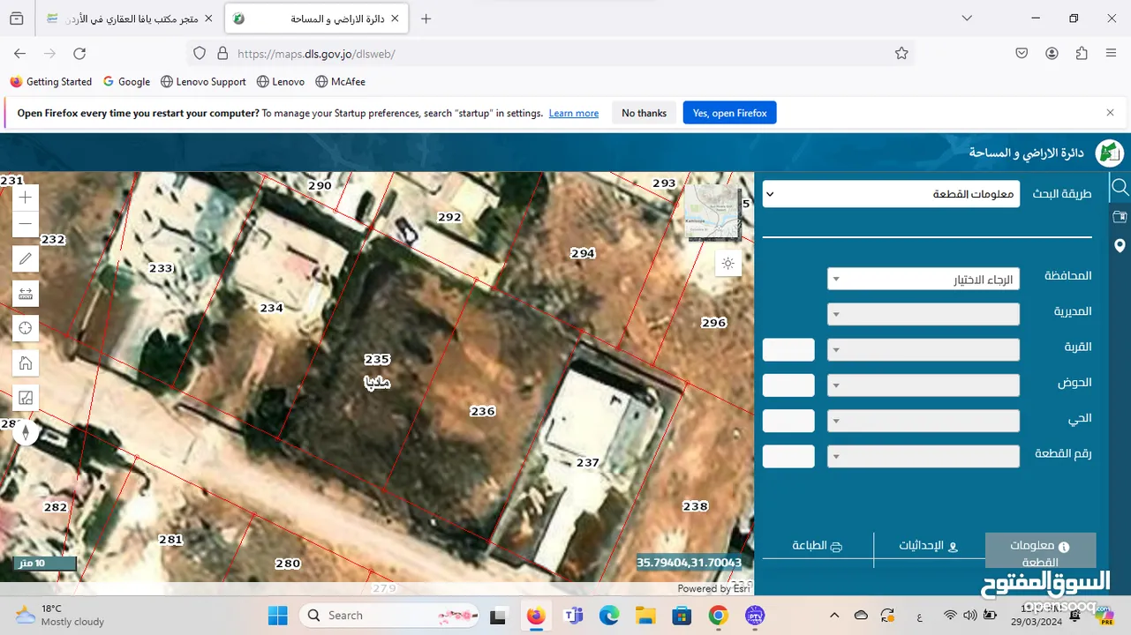Open Firefox recent browsing icon
The height and width of the screenshot is (635, 1131).
(x=16, y=19)
